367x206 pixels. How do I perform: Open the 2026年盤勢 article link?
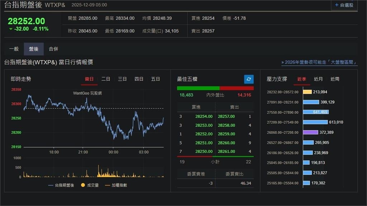[x=319, y=62]
